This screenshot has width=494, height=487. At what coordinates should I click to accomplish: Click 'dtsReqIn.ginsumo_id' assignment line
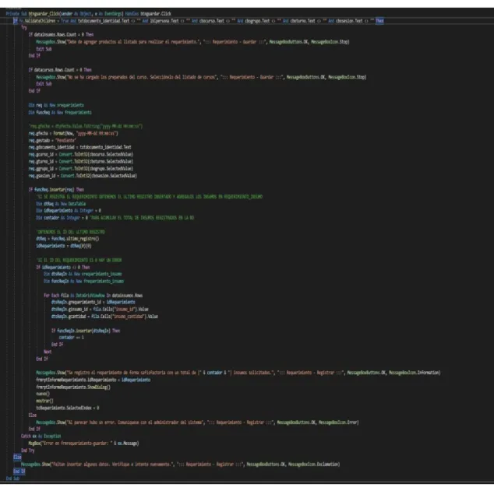point(100,310)
